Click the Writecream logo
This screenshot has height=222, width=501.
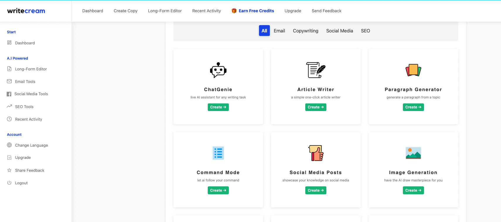tap(26, 11)
